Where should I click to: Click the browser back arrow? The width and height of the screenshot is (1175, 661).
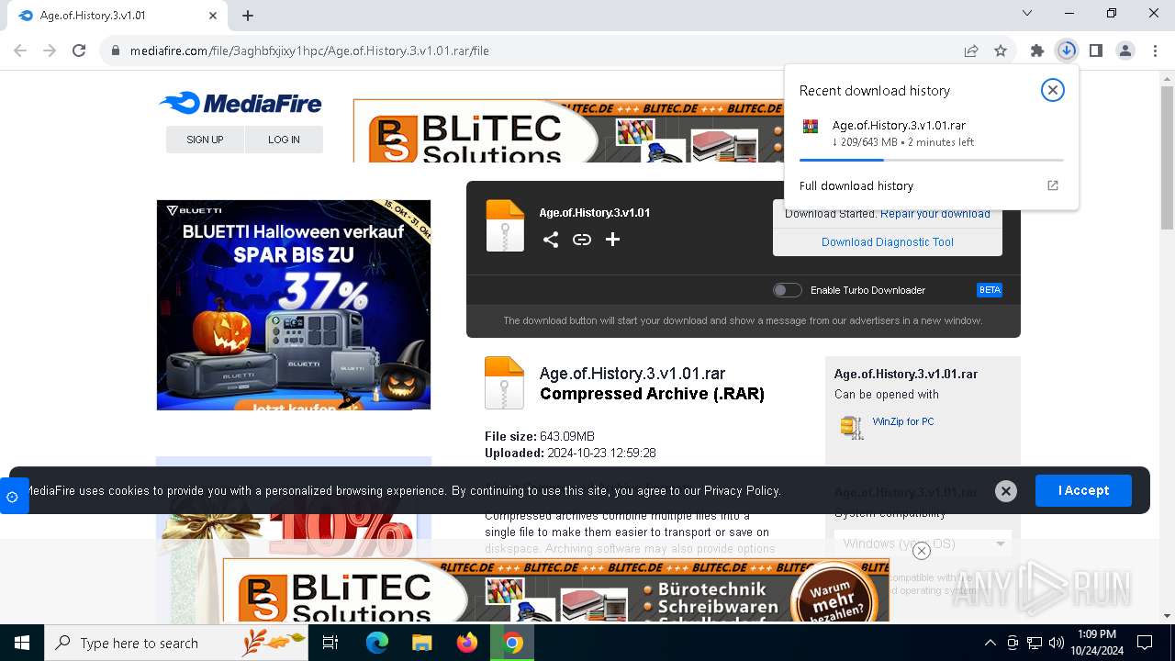pos(20,50)
